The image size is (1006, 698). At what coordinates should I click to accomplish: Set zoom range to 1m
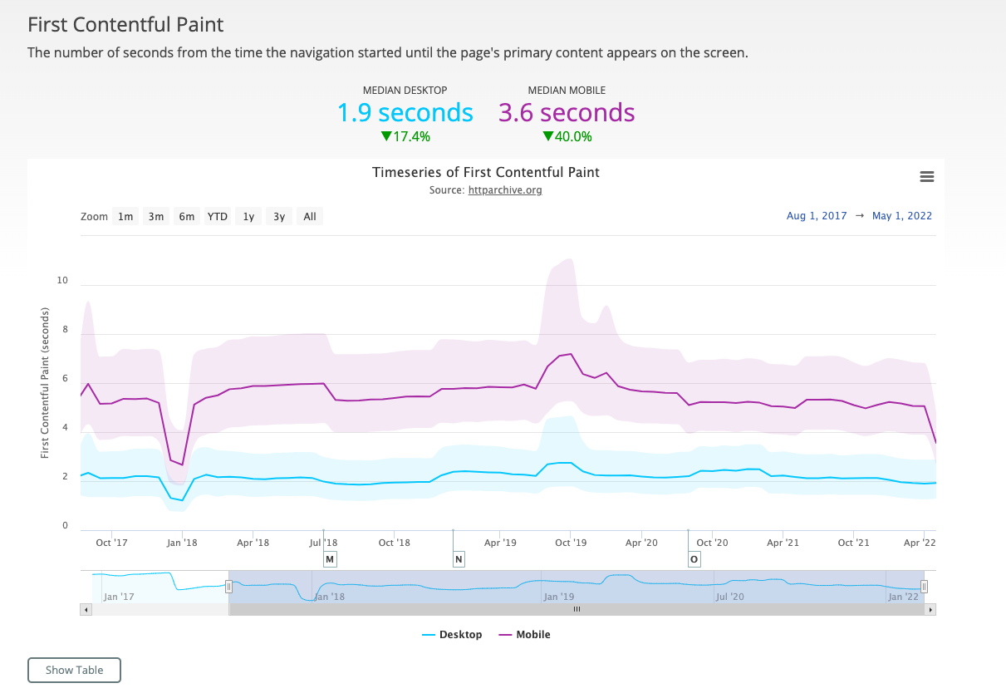(x=125, y=217)
